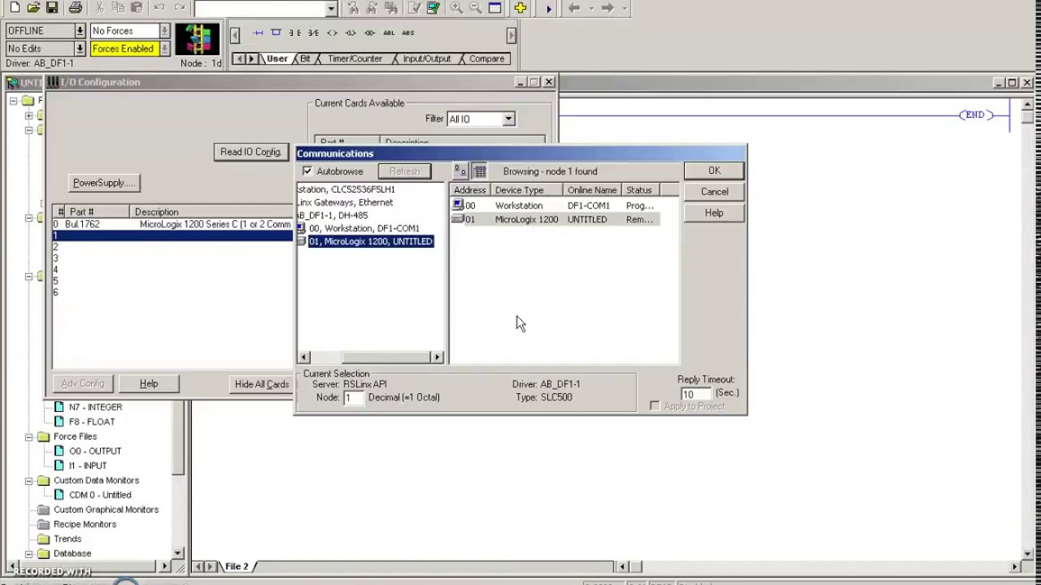Go forward with the right arrow icon
1041x585 pixels.
(x=607, y=8)
